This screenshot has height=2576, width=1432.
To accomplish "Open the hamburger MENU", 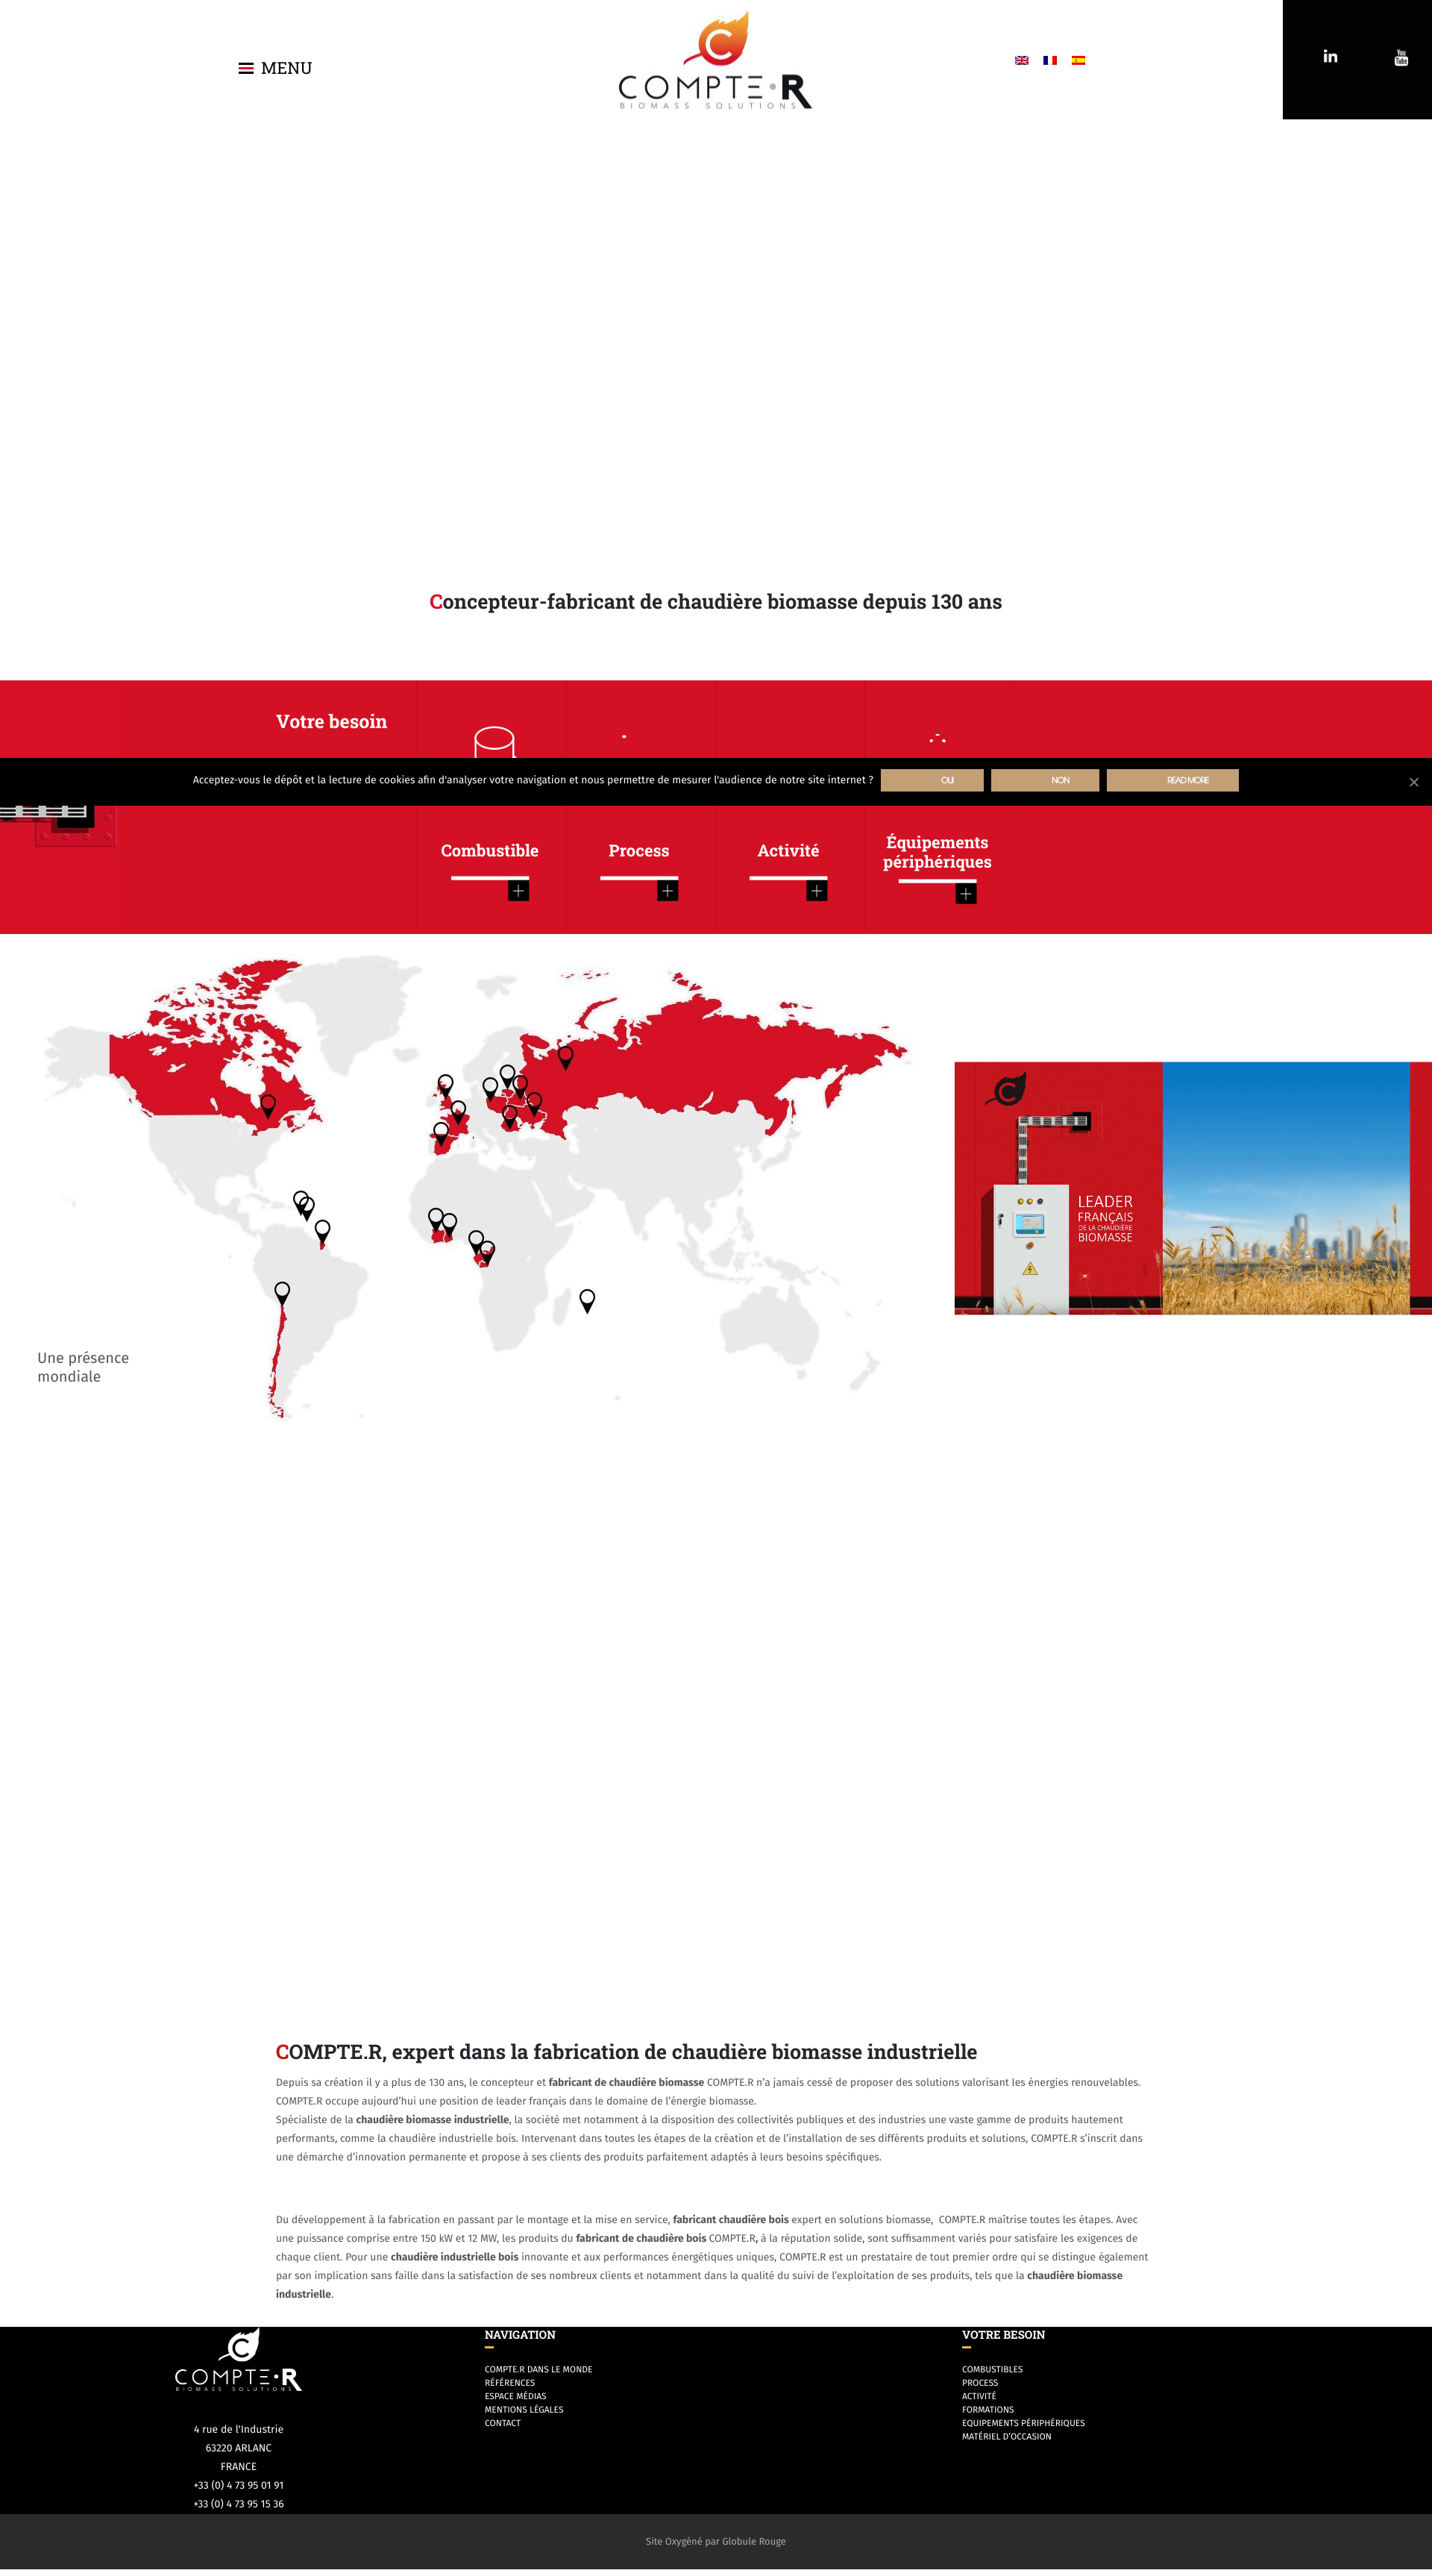I will coord(275,68).
